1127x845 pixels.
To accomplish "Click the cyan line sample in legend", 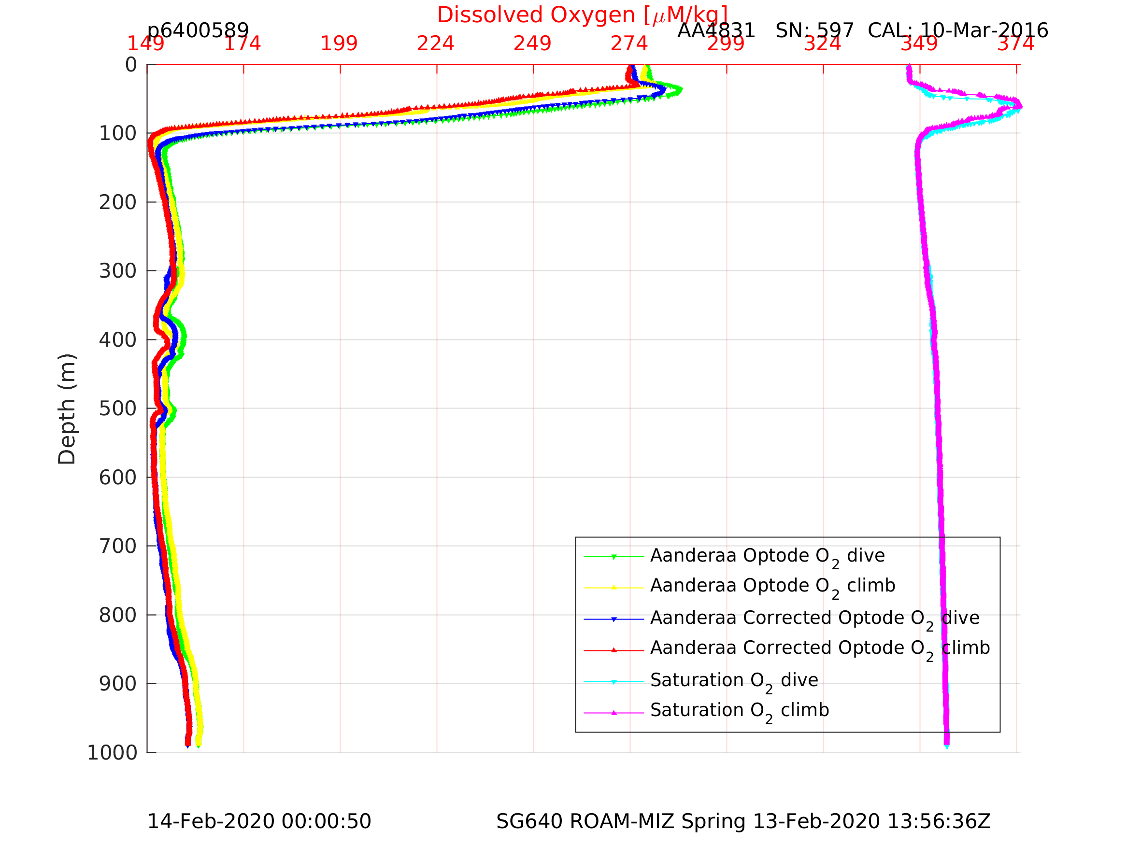I will click(x=614, y=681).
